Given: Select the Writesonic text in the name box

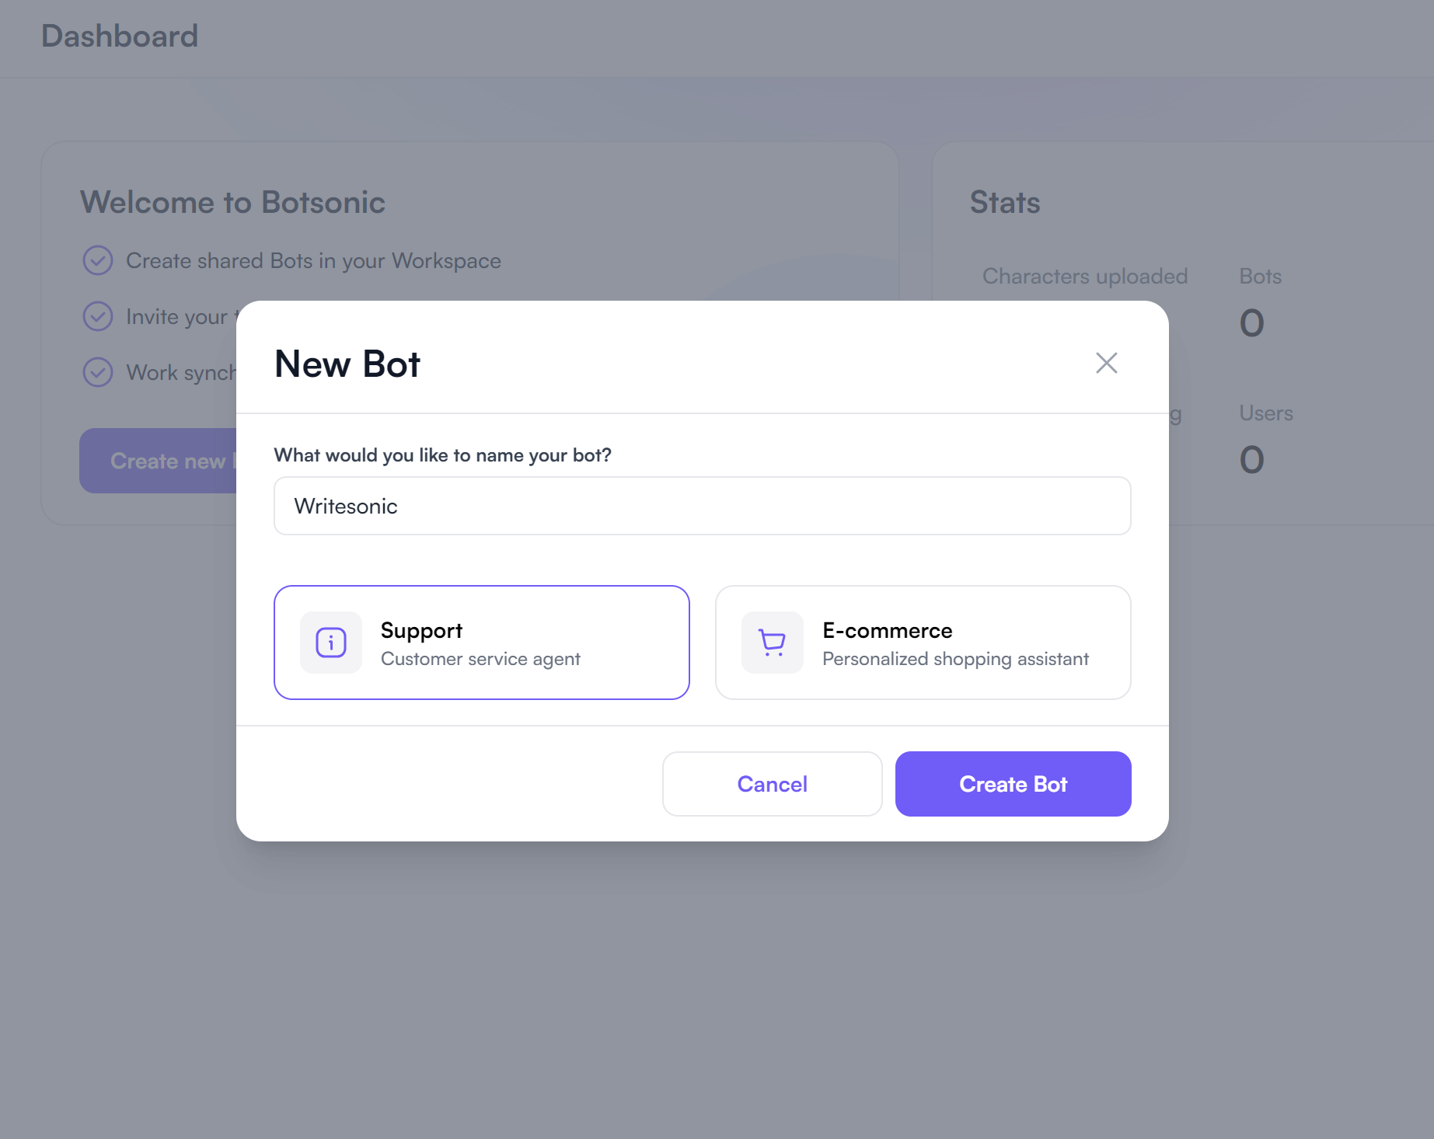Looking at the screenshot, I should point(346,506).
